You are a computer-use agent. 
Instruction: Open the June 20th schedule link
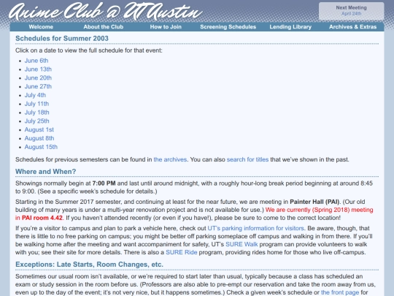(x=38, y=77)
